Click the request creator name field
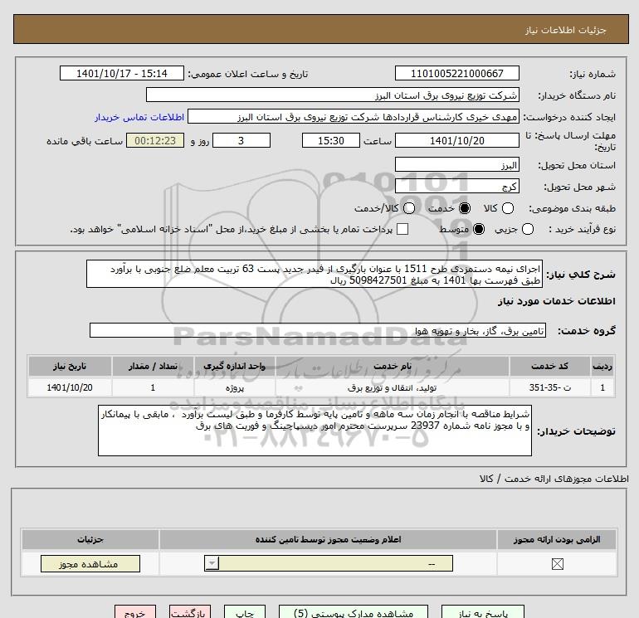This screenshot has height=618, width=639. 354,117
